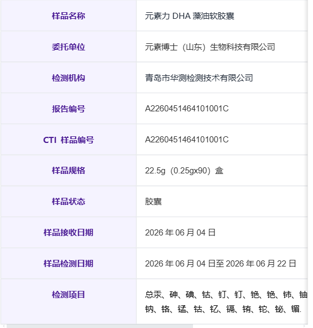Viewport: 313px width, 328px height.
Task: Click the company 元素博士（山东）生物科技有限公司
Action: pyautogui.click(x=210, y=47)
